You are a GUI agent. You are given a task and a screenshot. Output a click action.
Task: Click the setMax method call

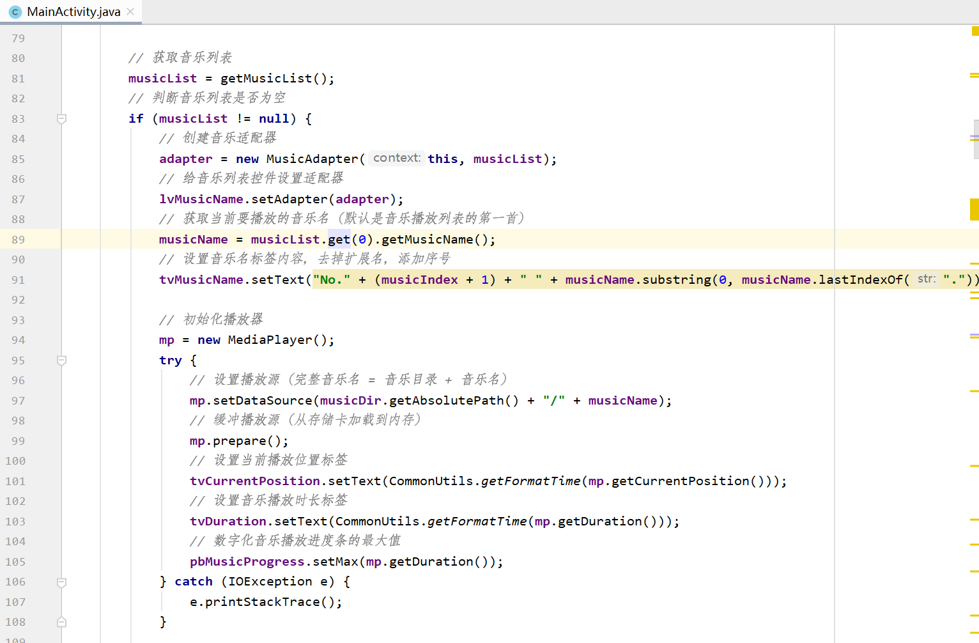(335, 562)
